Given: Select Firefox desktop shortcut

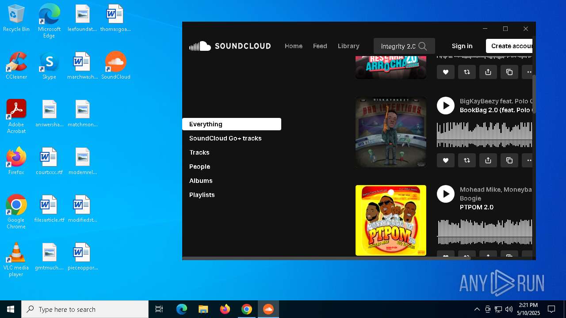Looking at the screenshot, I should tap(16, 161).
